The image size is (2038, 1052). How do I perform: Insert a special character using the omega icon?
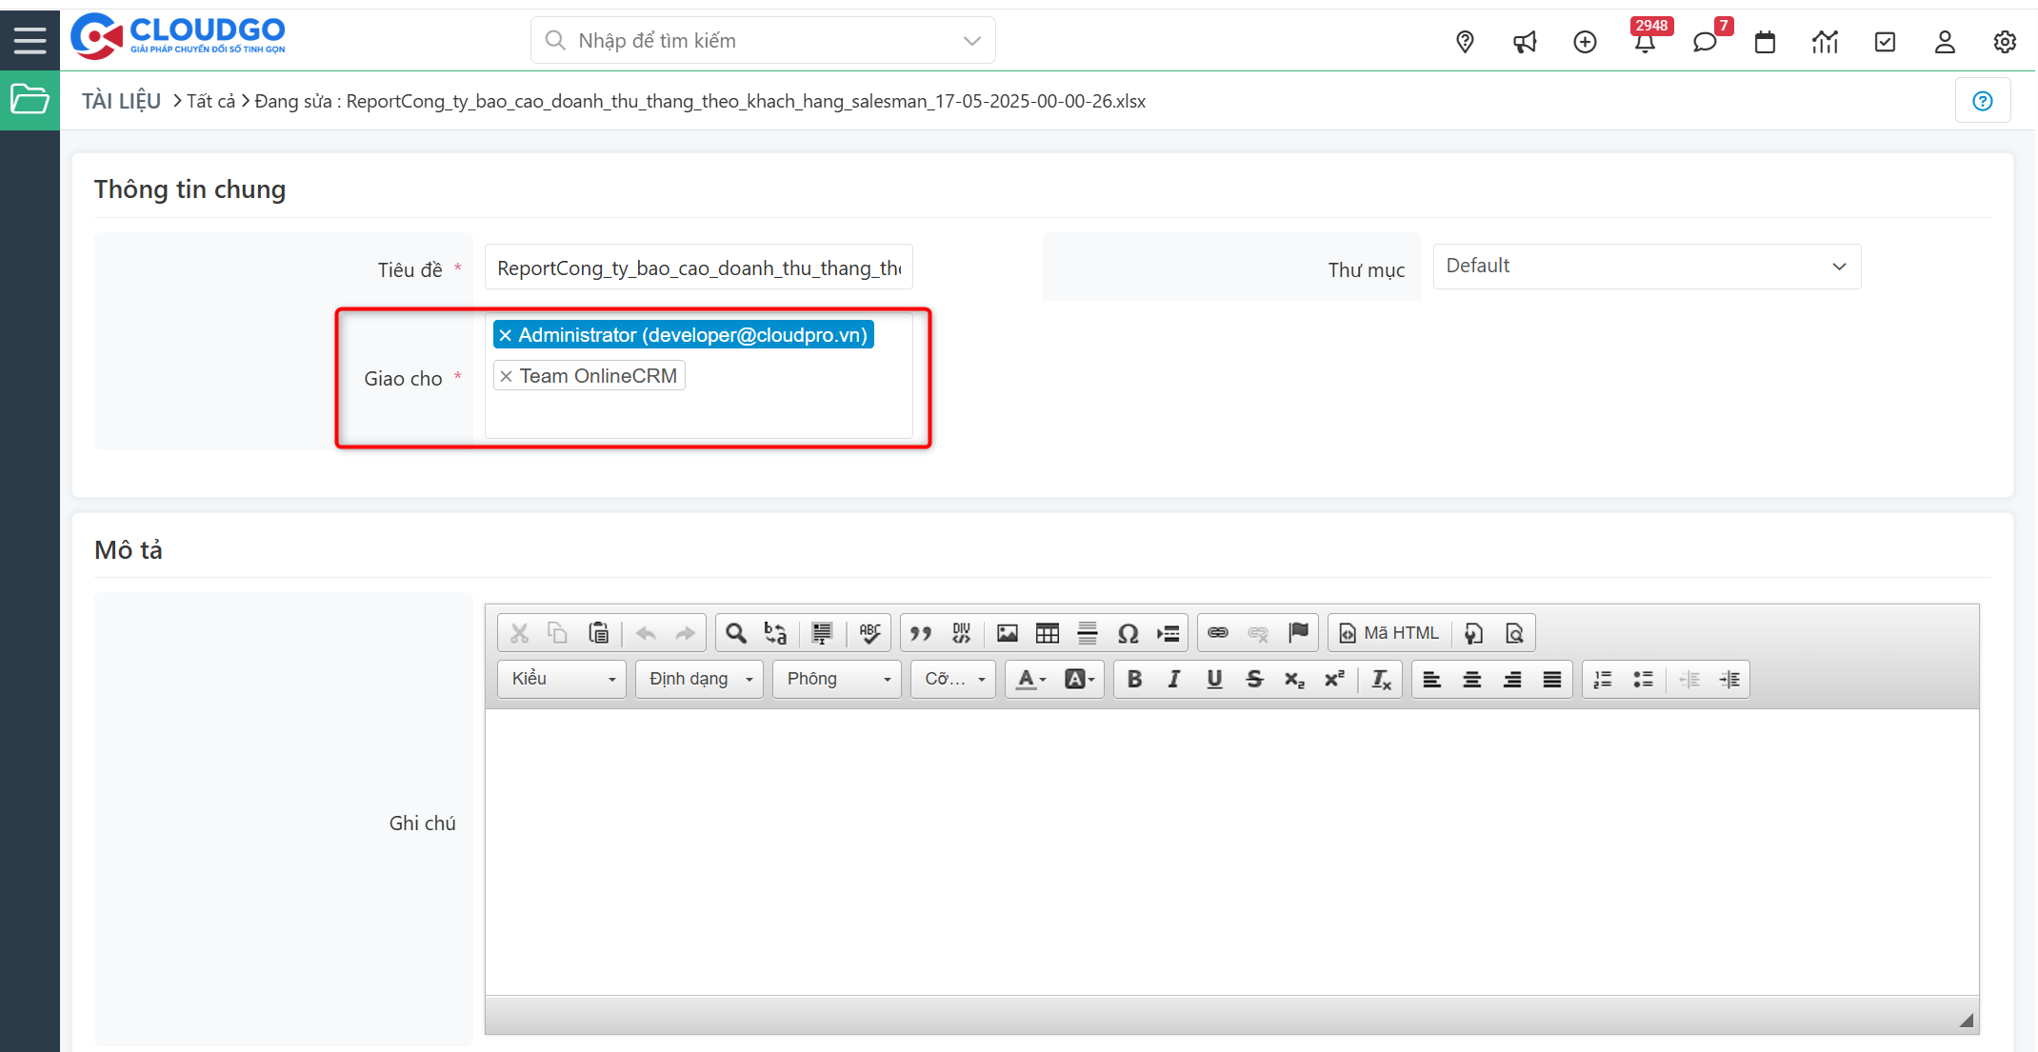(1128, 632)
